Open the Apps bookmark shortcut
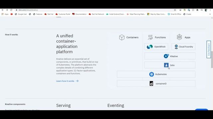The image size is (213, 119). [5, 14]
